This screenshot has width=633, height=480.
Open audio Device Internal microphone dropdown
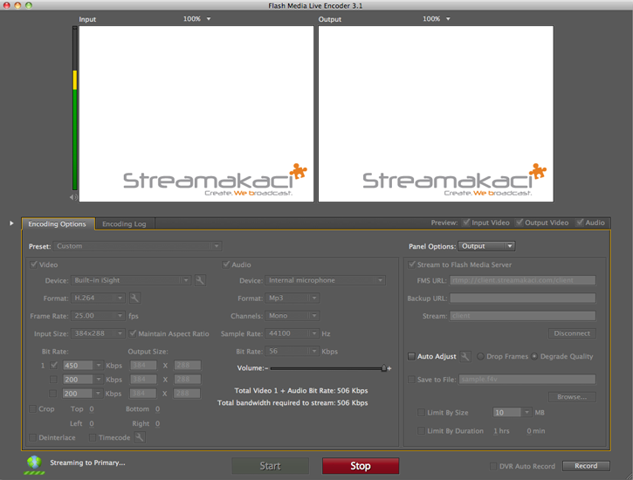[326, 280]
